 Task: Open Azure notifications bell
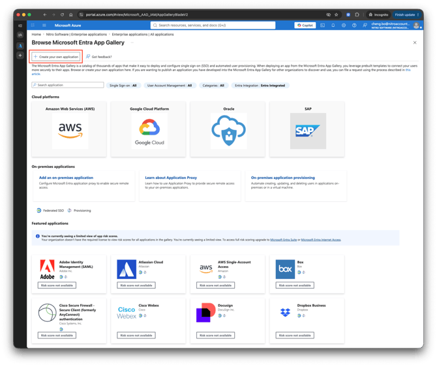[x=333, y=25]
